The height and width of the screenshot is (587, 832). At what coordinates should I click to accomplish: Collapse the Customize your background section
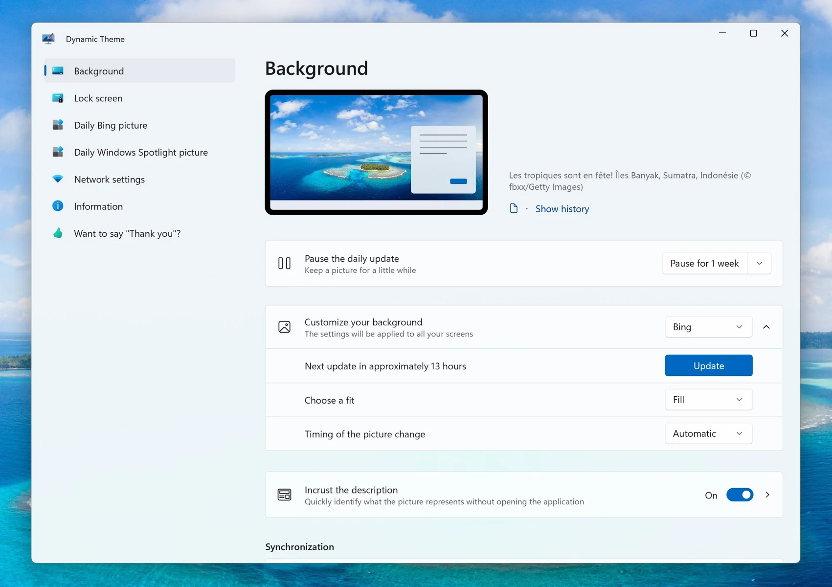tap(766, 327)
